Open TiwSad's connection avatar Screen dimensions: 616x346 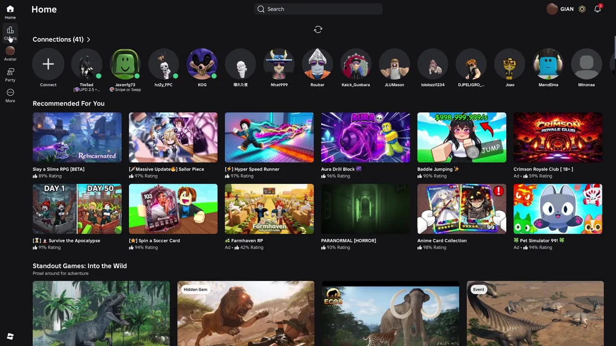coord(87,64)
